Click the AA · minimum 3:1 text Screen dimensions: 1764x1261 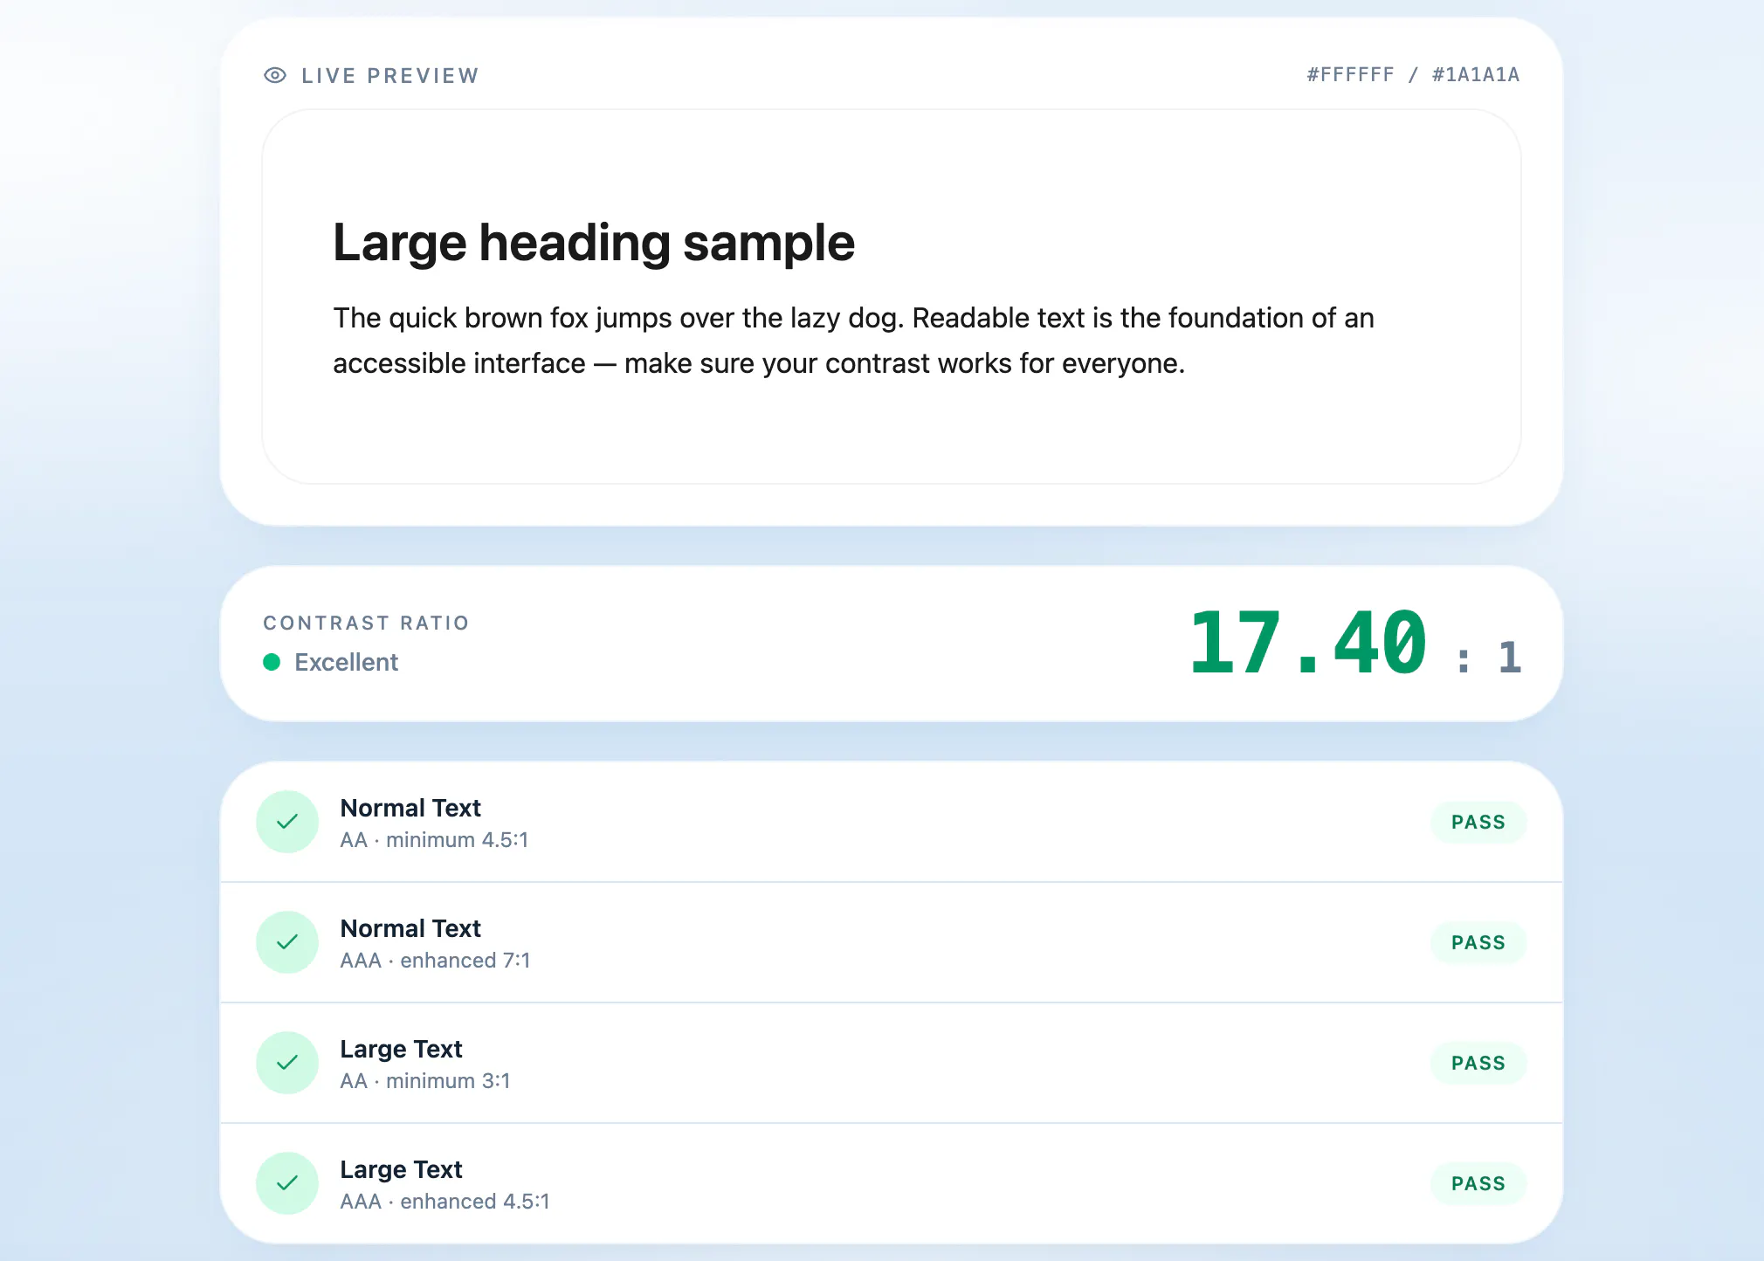pyautogui.click(x=425, y=1081)
